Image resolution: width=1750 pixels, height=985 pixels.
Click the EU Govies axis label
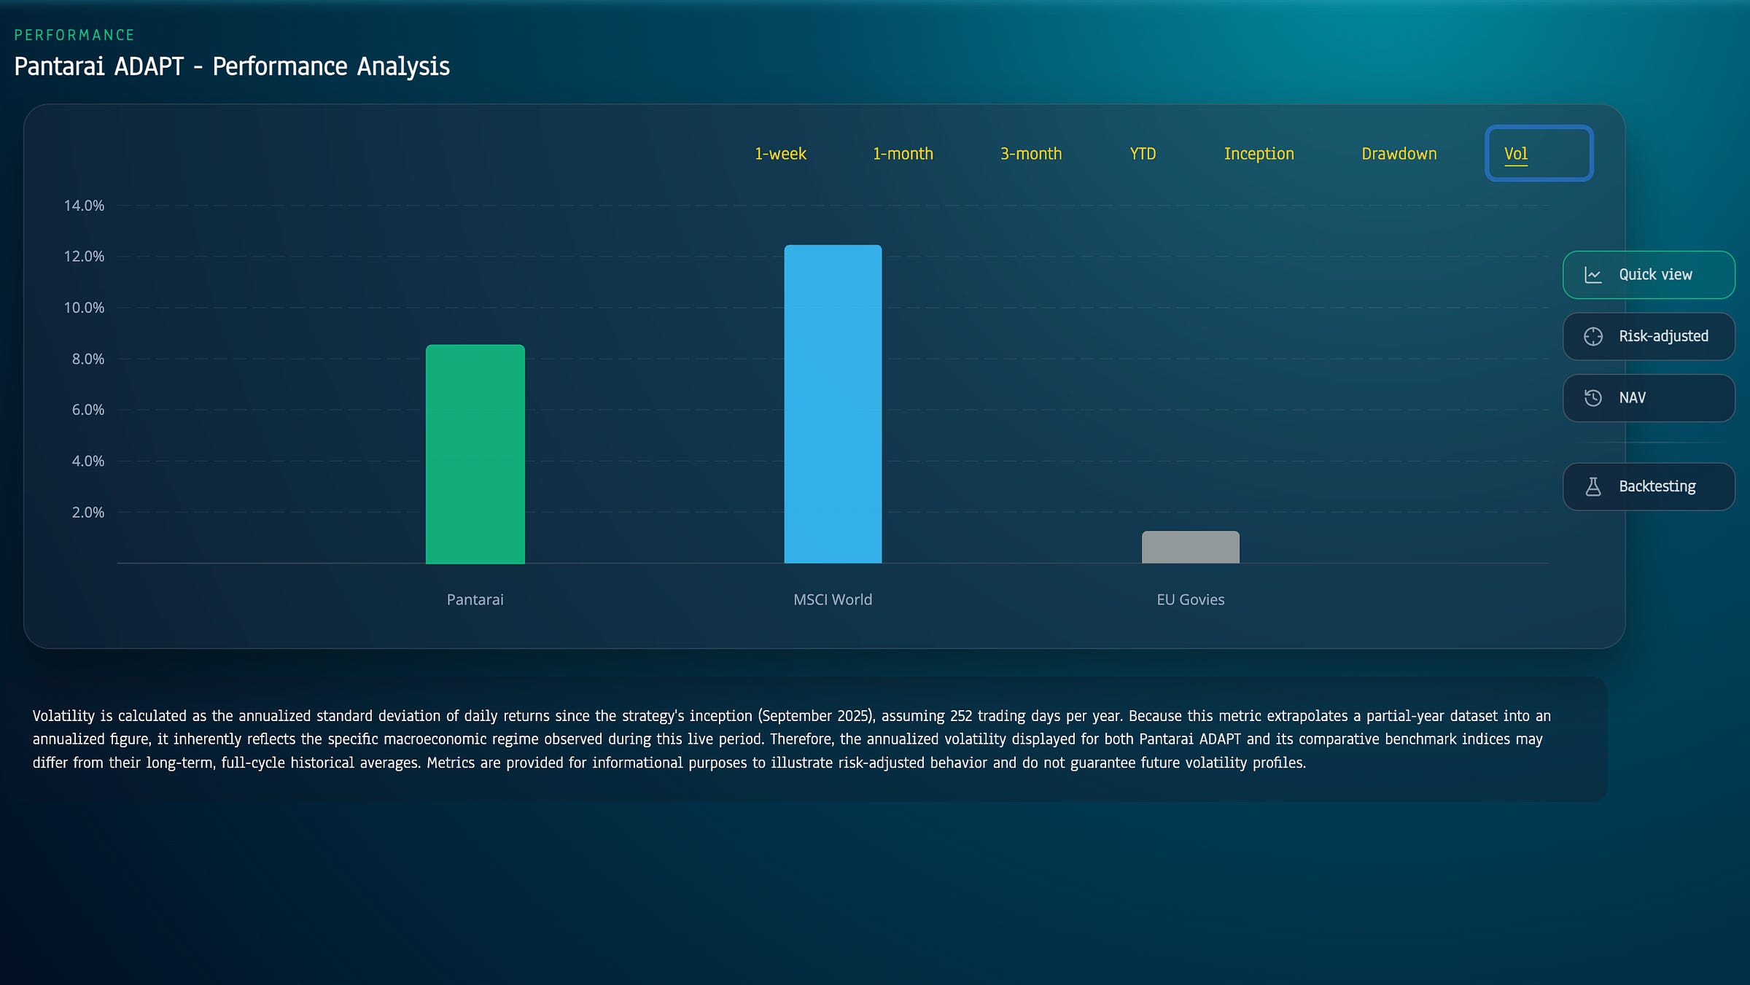click(x=1190, y=599)
